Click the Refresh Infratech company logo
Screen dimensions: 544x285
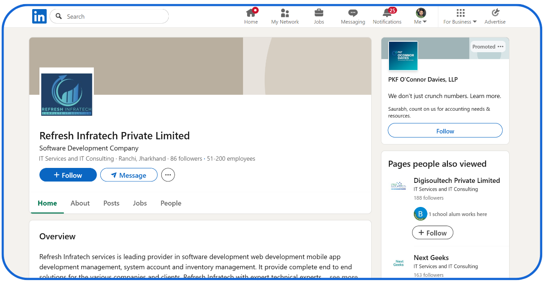pos(67,95)
